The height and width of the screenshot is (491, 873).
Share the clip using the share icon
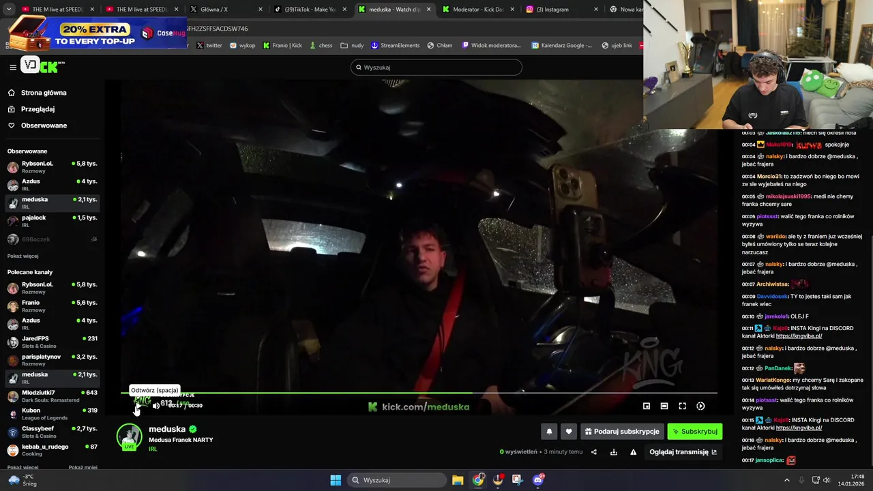click(x=593, y=451)
